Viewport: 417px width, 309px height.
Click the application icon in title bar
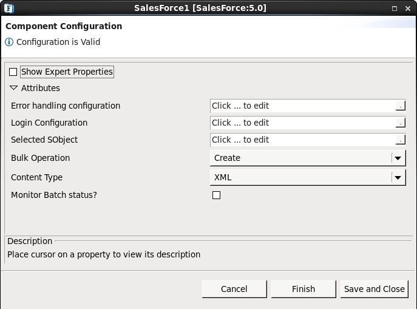[x=9, y=8]
